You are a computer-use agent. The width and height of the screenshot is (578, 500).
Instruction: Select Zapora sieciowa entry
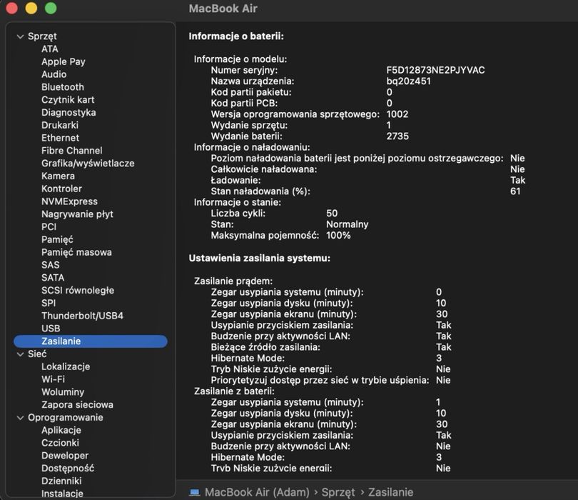tap(77, 405)
